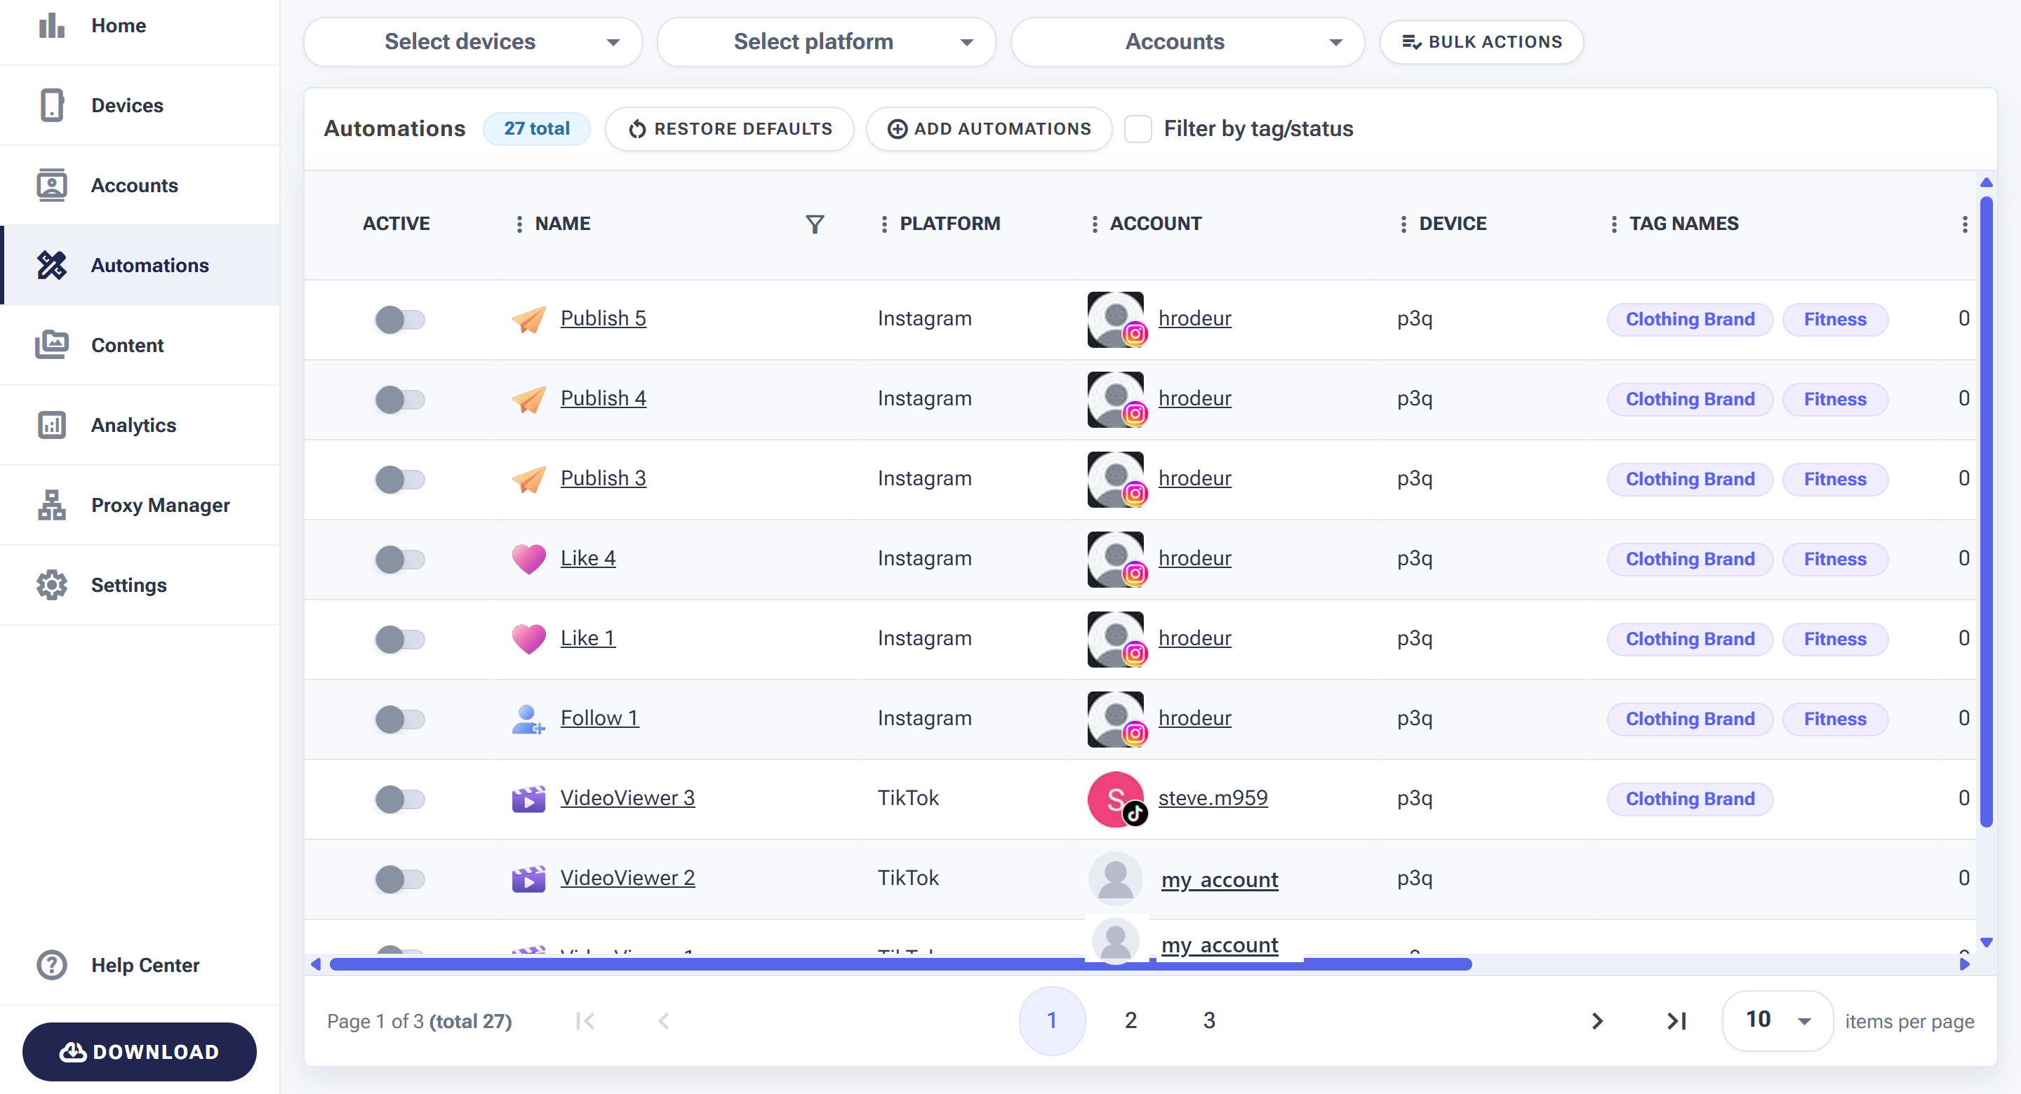The image size is (2021, 1094).
Task: Toggle Publish 5 automation active switch
Action: pyautogui.click(x=400, y=319)
